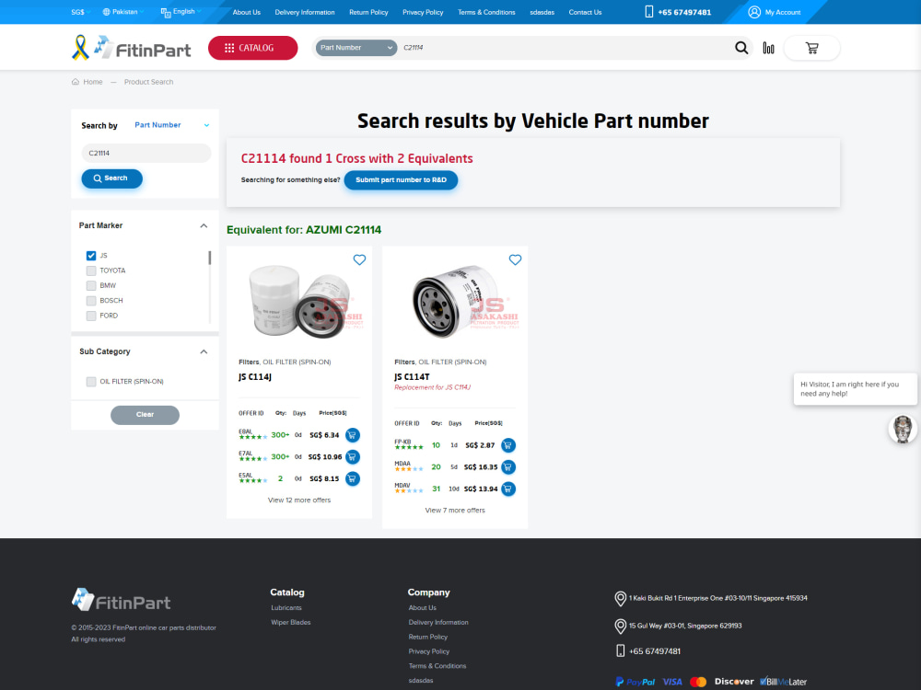This screenshot has height=690, width=921.
Task: Click location pin for Kaki Bukit address
Action: (x=620, y=599)
